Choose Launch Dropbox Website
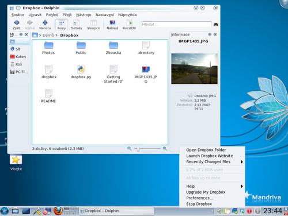Screen dimensions: 288x216 [x=210, y=156]
